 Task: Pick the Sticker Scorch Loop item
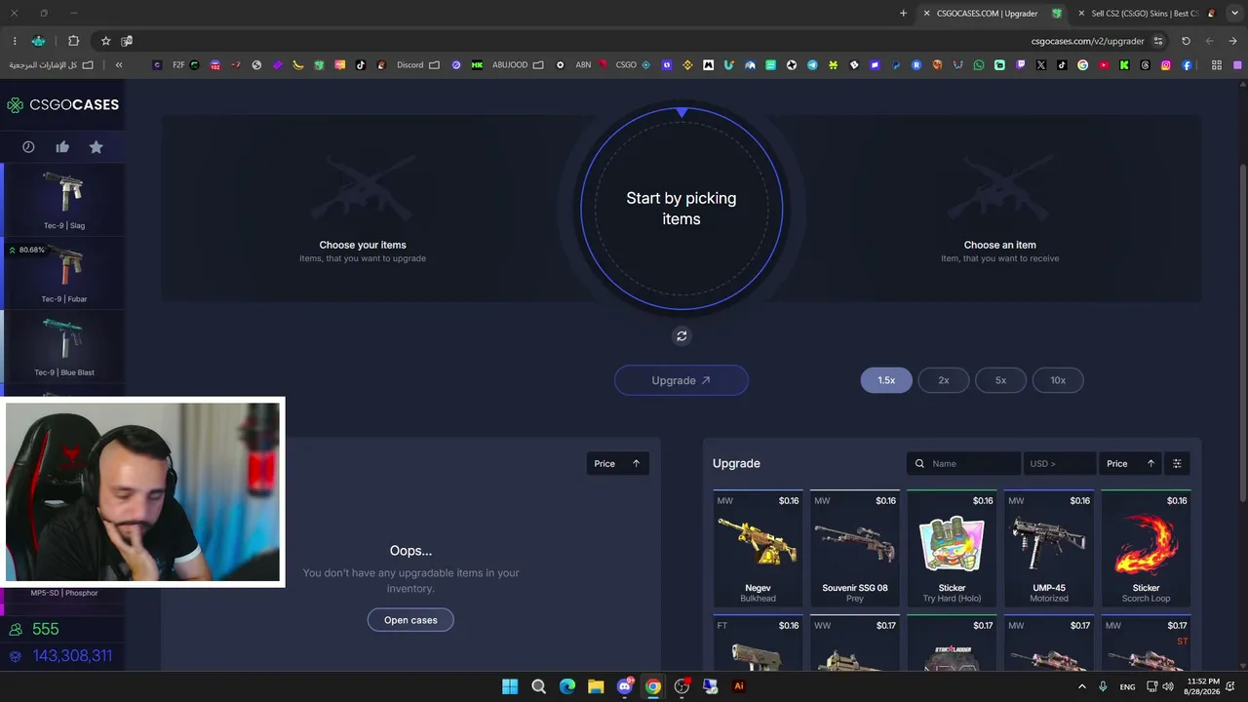[x=1146, y=548]
